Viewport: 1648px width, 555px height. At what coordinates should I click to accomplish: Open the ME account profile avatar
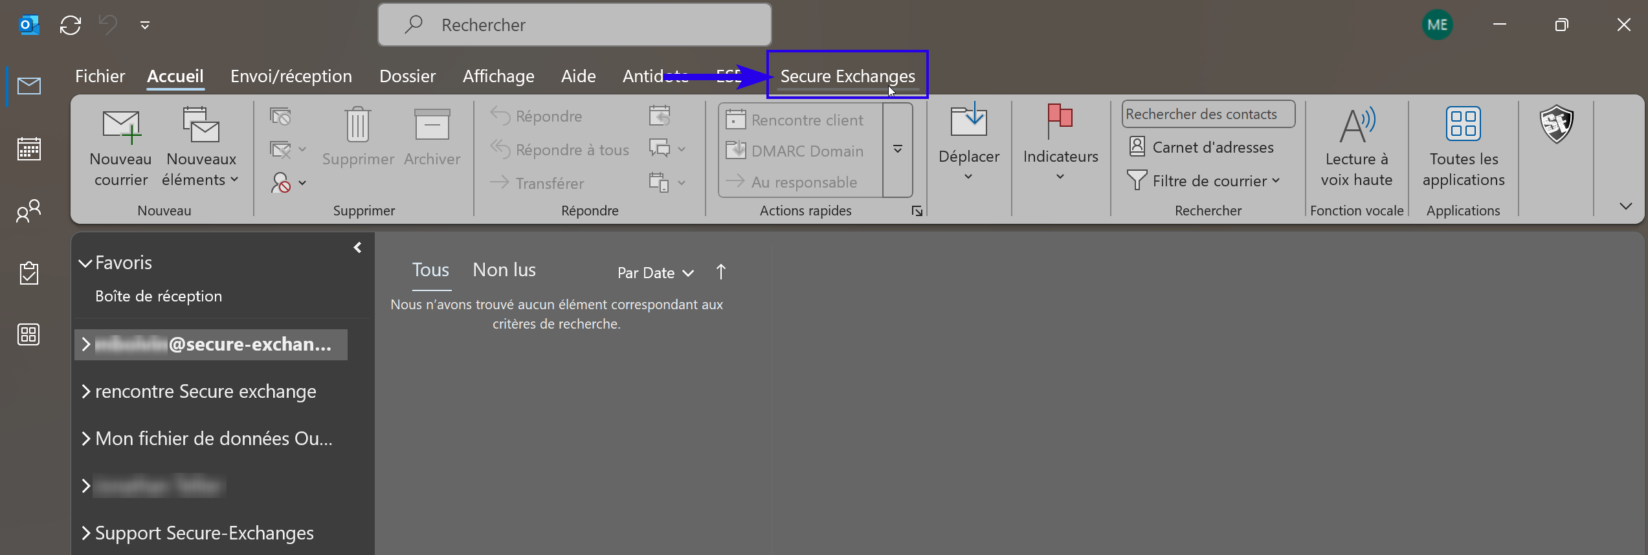click(x=1437, y=25)
